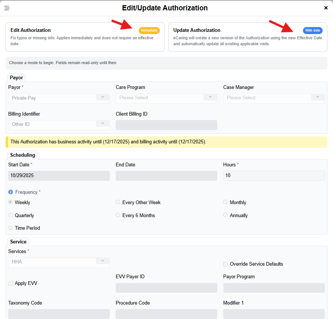
Task: Click the blue With date badge
Action: (x=313, y=30)
